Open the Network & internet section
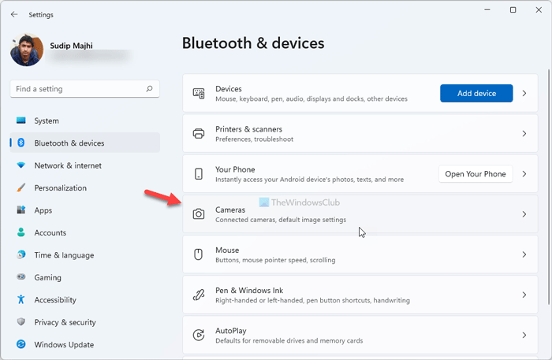The image size is (552, 360). [68, 165]
